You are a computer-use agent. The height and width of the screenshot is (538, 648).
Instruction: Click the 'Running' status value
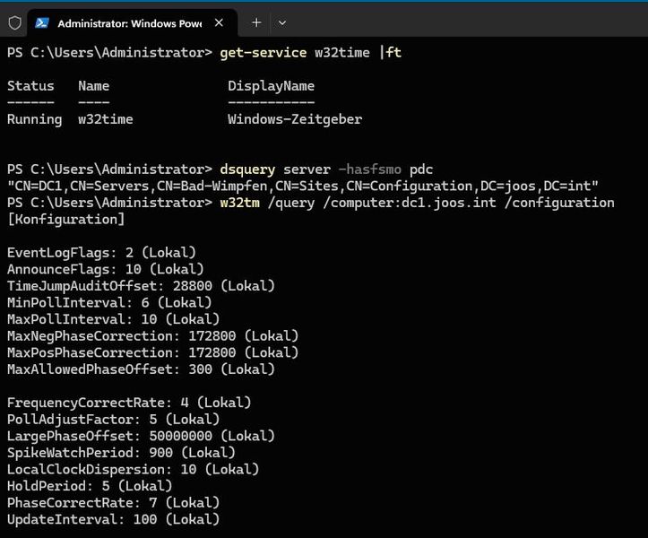[35, 119]
